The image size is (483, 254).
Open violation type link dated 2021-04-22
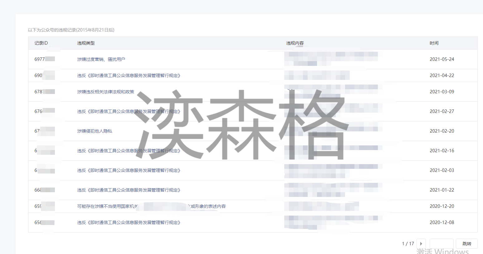point(129,76)
